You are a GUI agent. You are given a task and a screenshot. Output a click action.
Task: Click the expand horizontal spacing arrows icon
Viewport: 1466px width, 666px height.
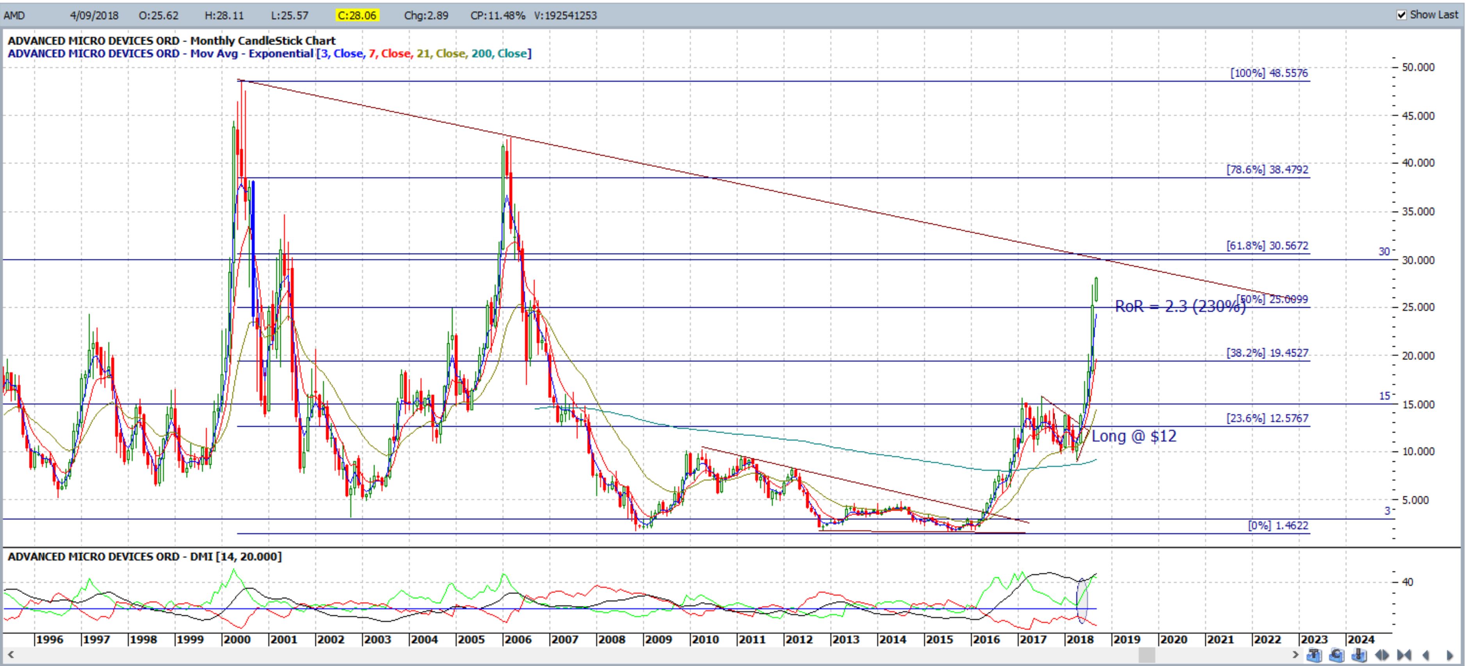pos(1382,655)
